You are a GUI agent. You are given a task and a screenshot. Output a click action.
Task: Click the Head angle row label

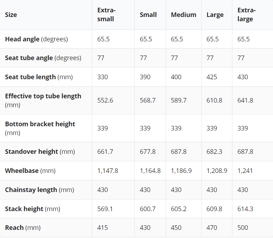pyautogui.click(x=36, y=39)
